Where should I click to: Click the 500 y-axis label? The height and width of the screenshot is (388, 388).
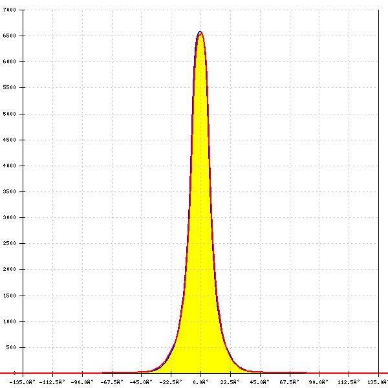11,347
